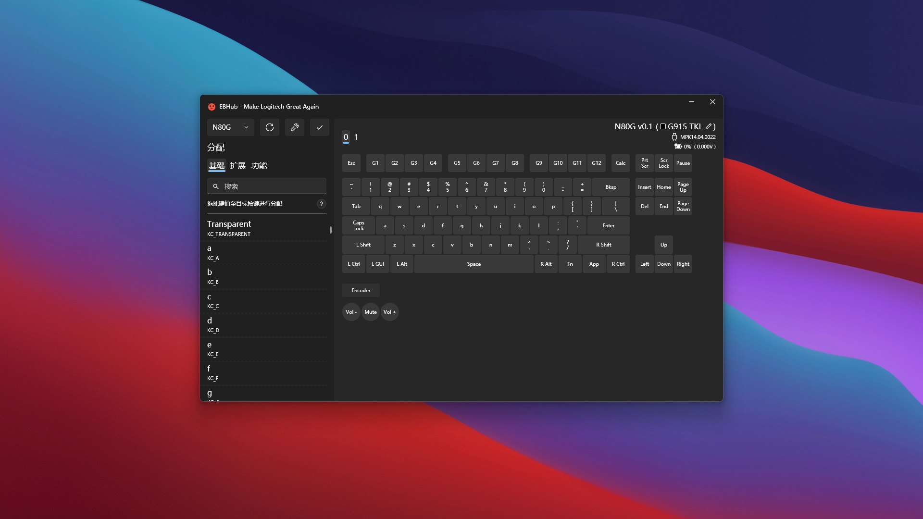Select the Vol + encoder key

(390, 312)
